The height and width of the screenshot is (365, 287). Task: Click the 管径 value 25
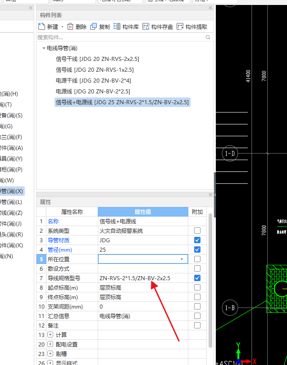tap(143, 250)
